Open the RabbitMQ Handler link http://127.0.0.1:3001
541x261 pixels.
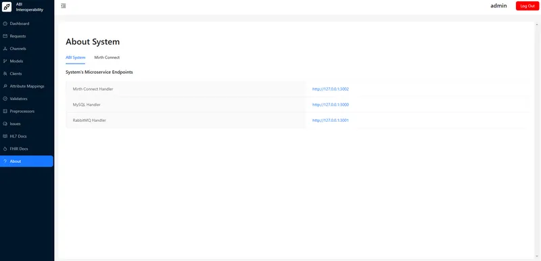tap(331, 120)
